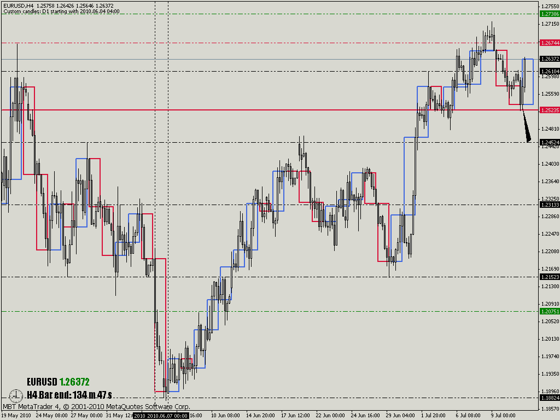Select the black 1.18824 level tag

(x=550, y=398)
